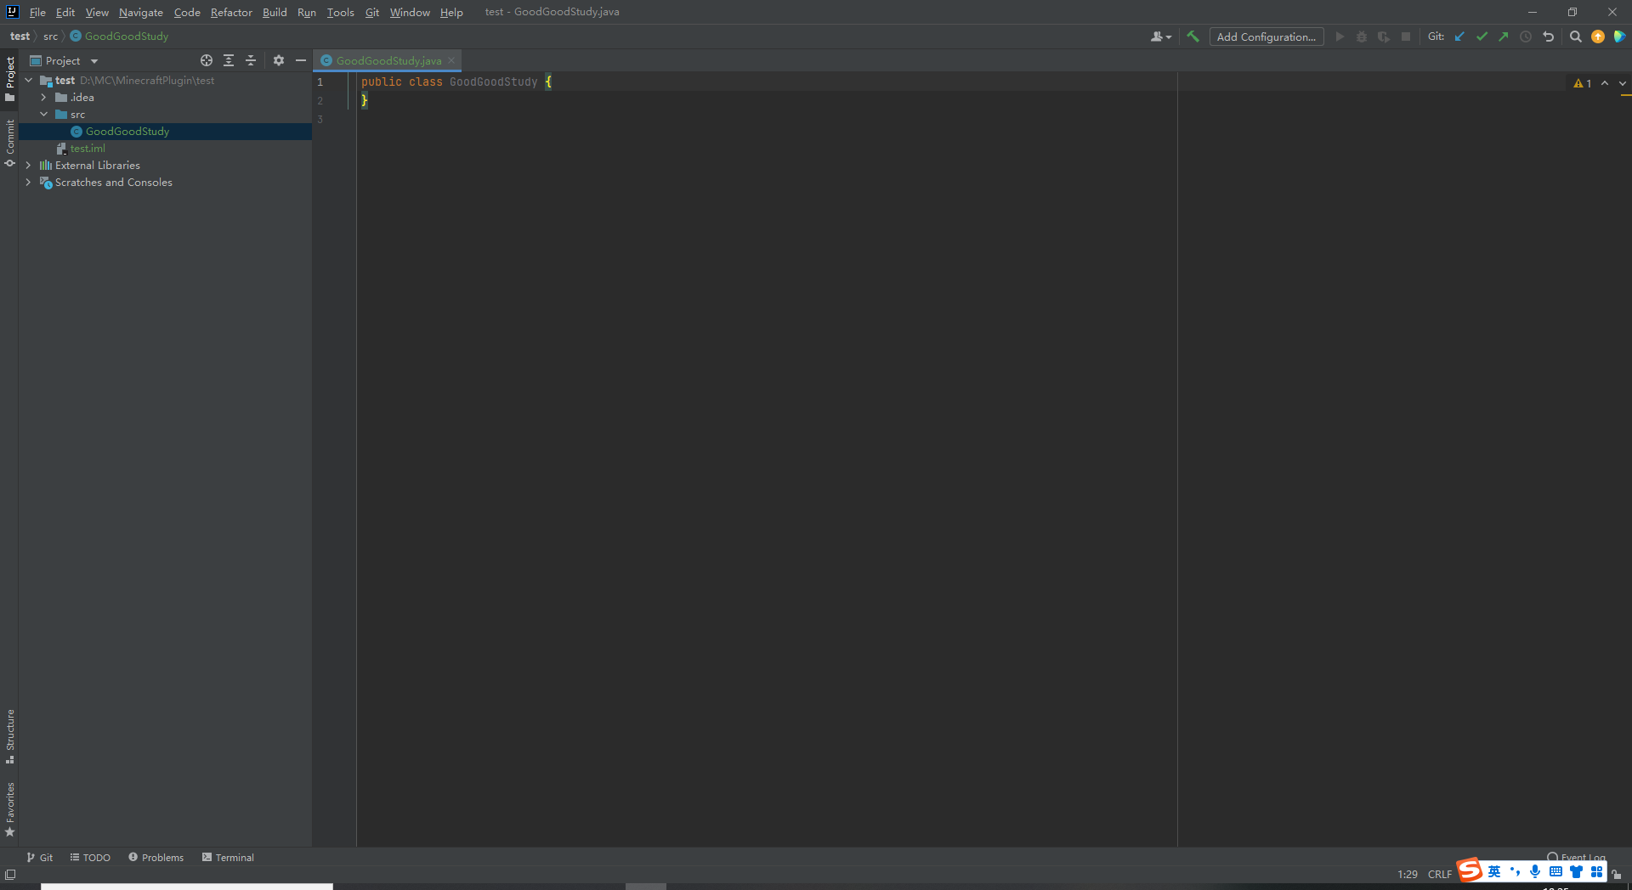
Task: Open the Tools menu
Action: coord(340,12)
